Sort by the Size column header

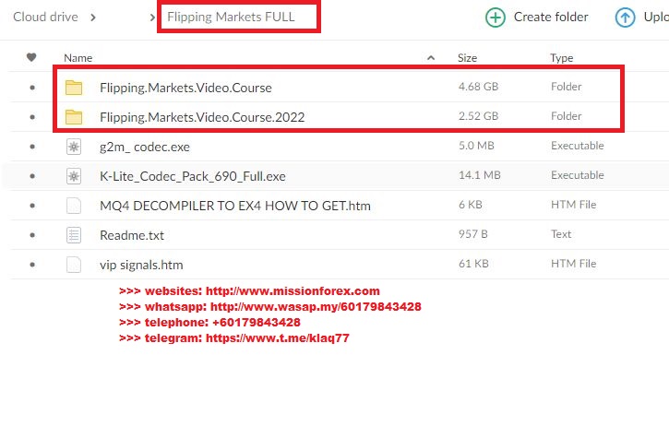(x=467, y=58)
